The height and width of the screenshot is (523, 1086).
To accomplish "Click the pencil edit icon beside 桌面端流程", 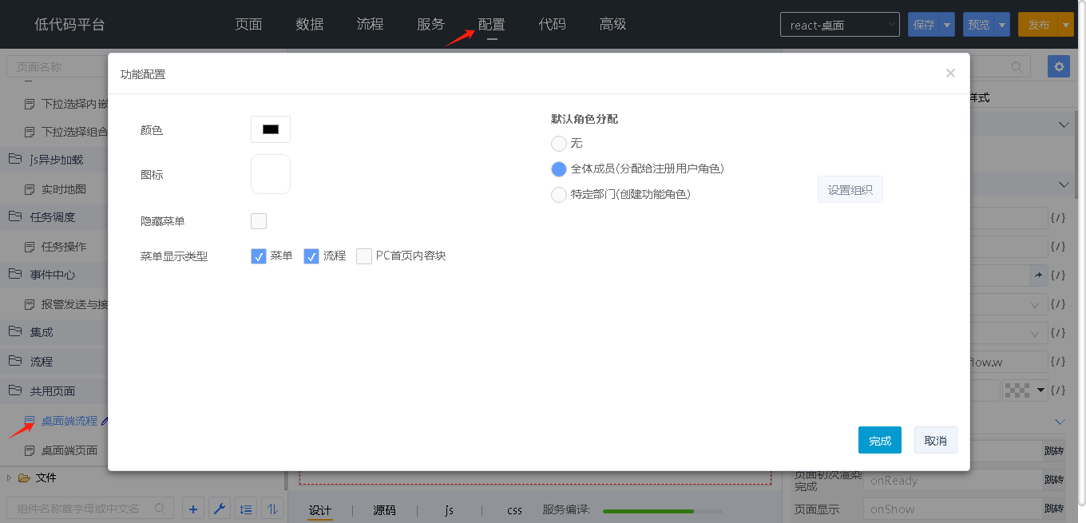I will click(105, 420).
